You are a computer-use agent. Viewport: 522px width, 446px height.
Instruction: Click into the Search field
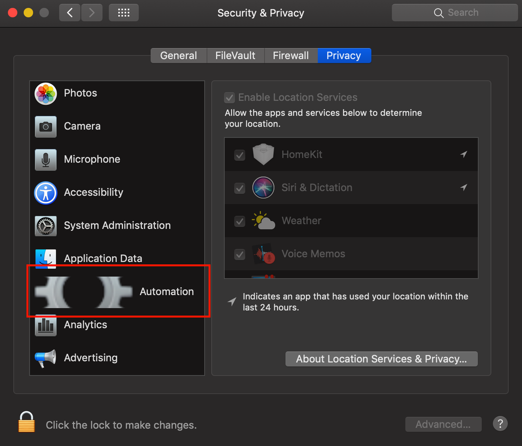(x=455, y=13)
